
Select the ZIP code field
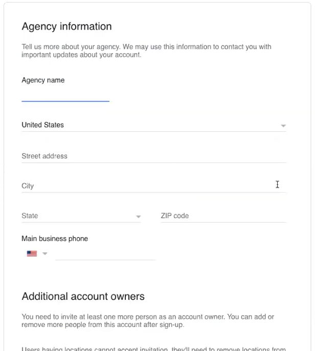point(223,216)
